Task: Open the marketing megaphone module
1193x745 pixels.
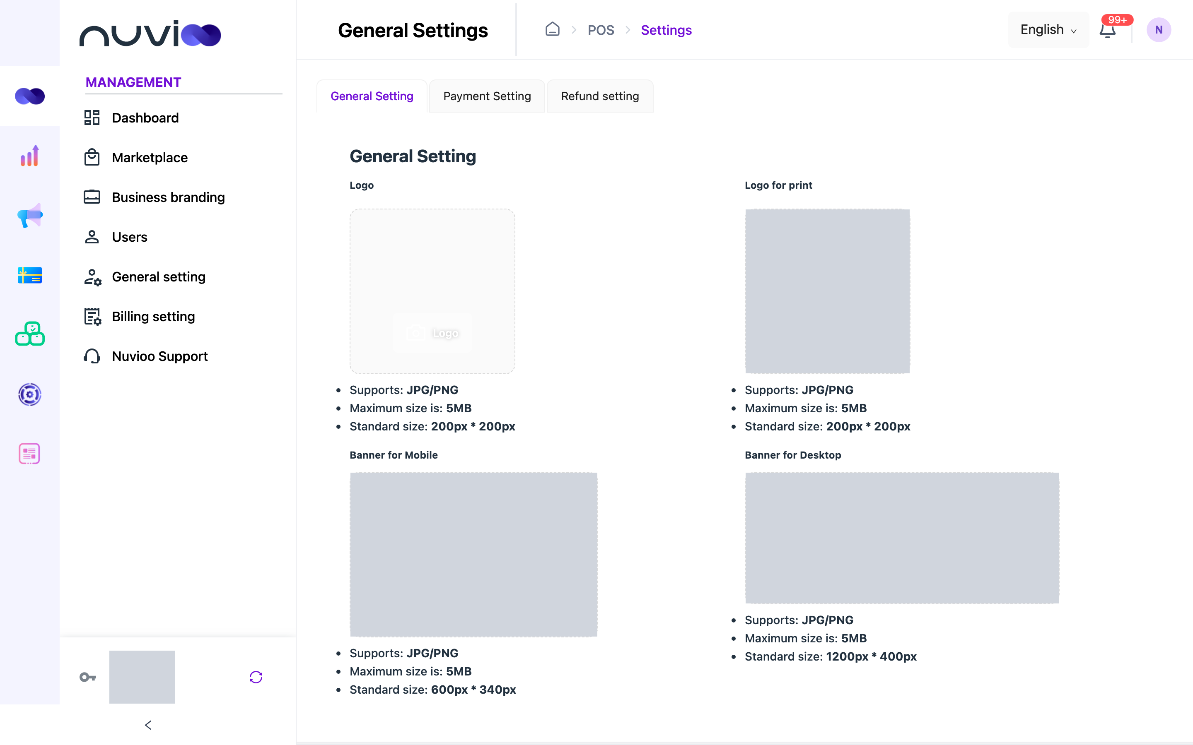Action: coord(29,215)
